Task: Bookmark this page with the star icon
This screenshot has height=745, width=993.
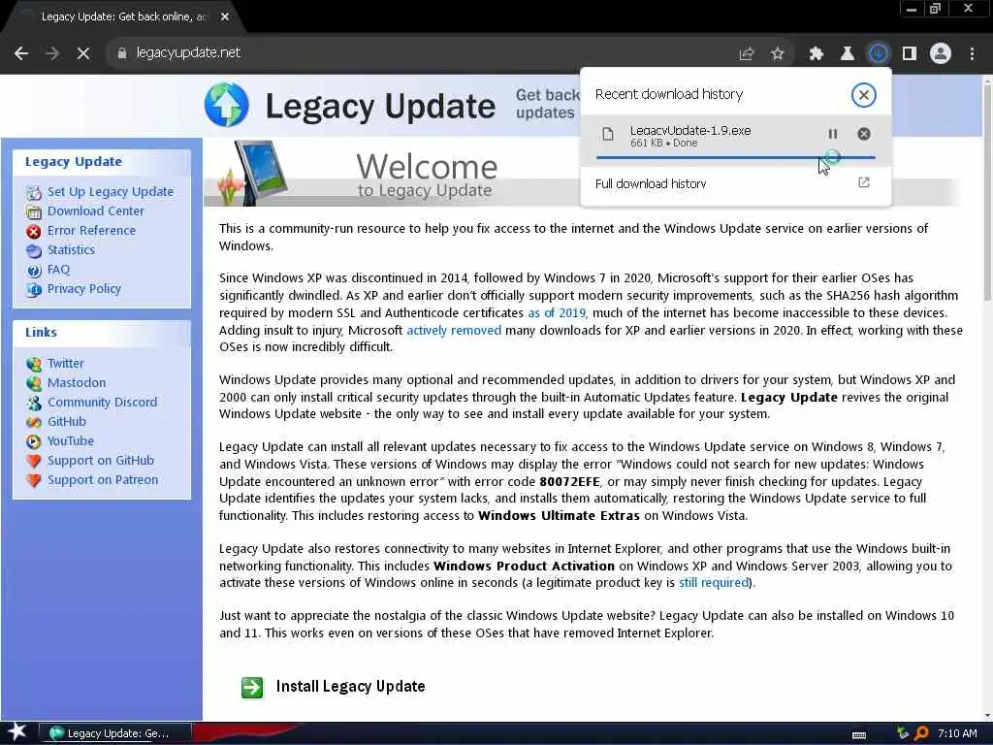Action: pyautogui.click(x=778, y=54)
